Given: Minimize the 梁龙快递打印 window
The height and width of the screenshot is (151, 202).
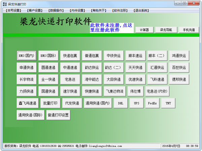Looking at the screenshot, I should tap(178, 3).
